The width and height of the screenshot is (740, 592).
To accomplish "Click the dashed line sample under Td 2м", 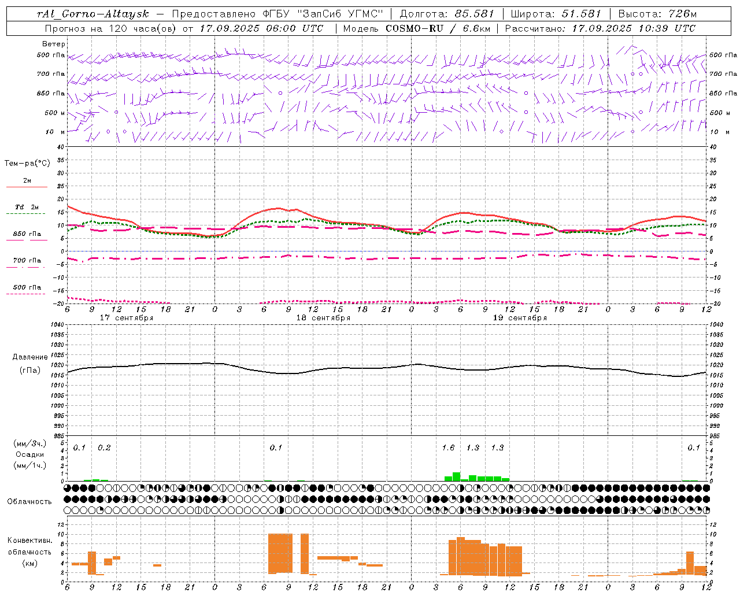I will coord(25,214).
